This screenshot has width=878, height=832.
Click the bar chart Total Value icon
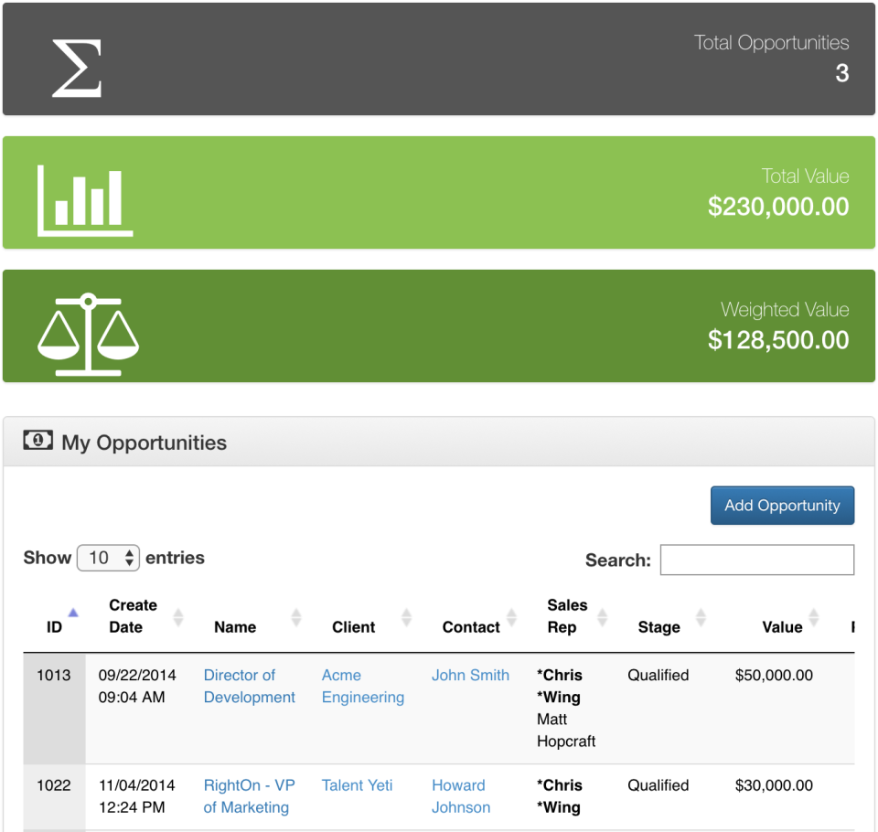tap(84, 199)
